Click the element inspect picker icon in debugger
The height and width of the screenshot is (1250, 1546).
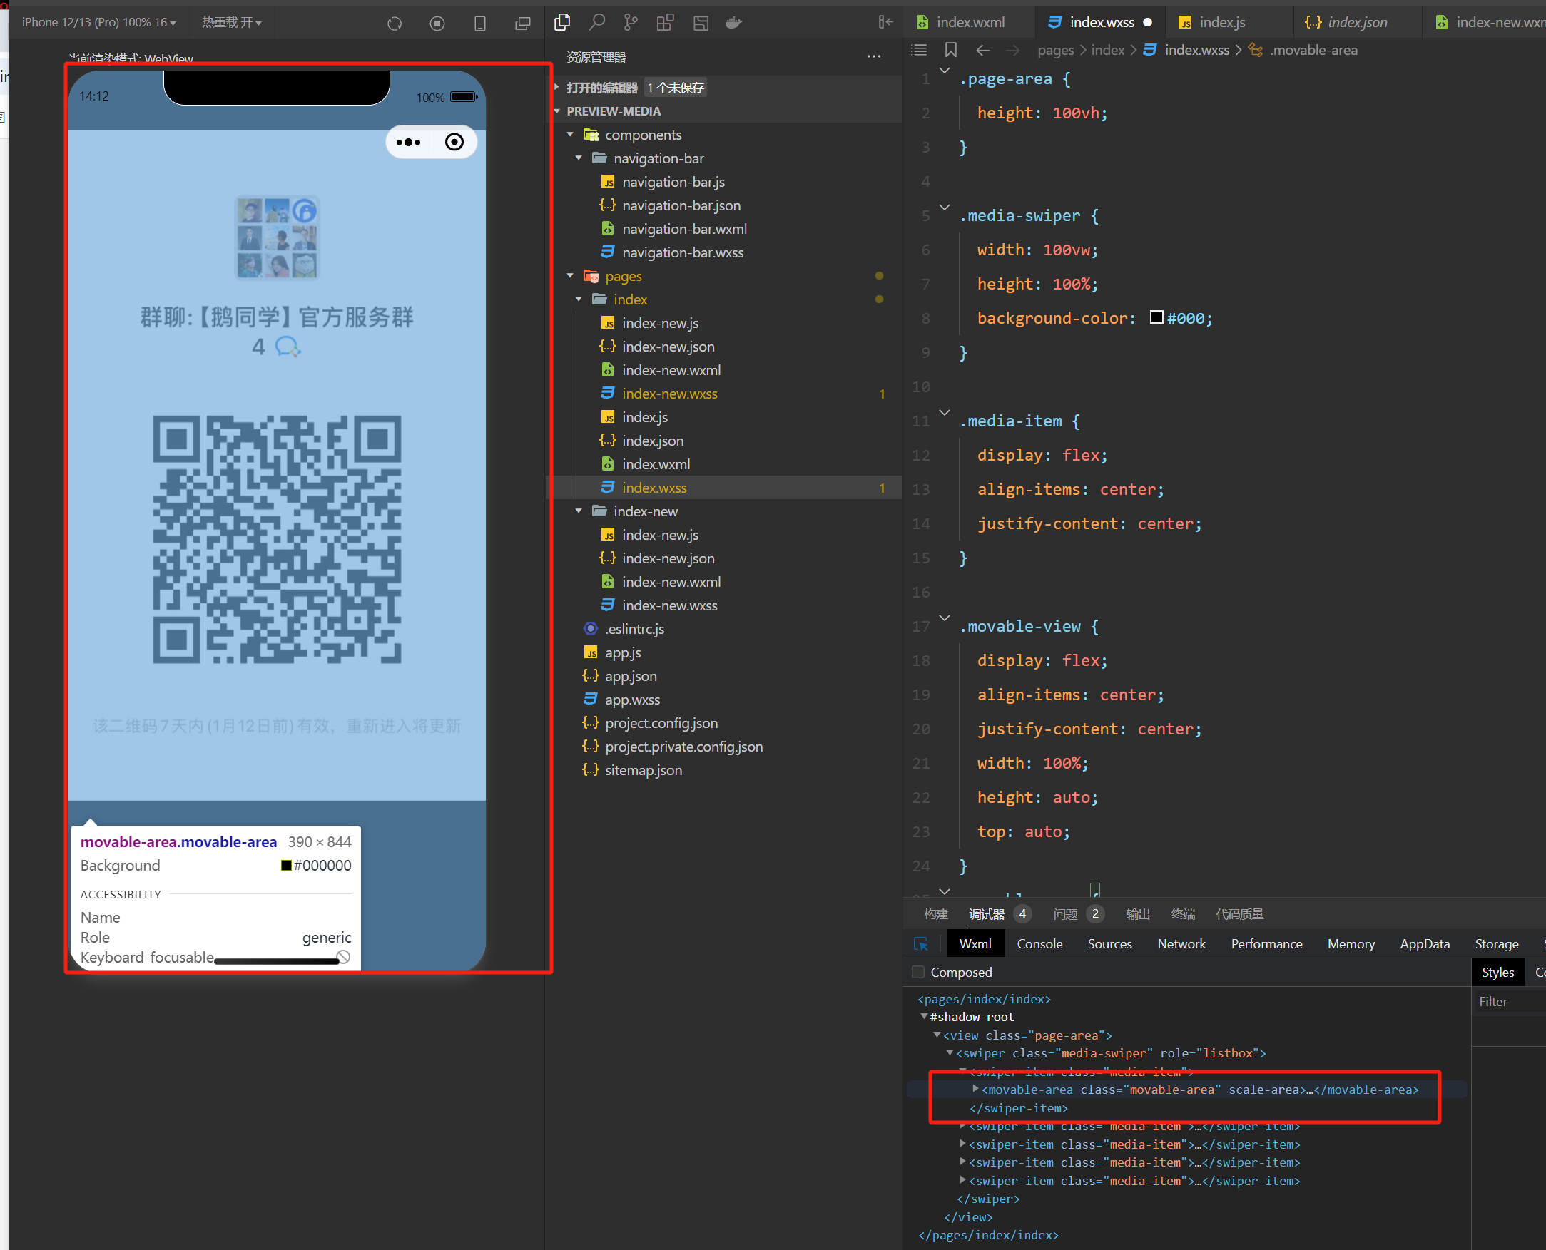pyautogui.click(x=921, y=944)
